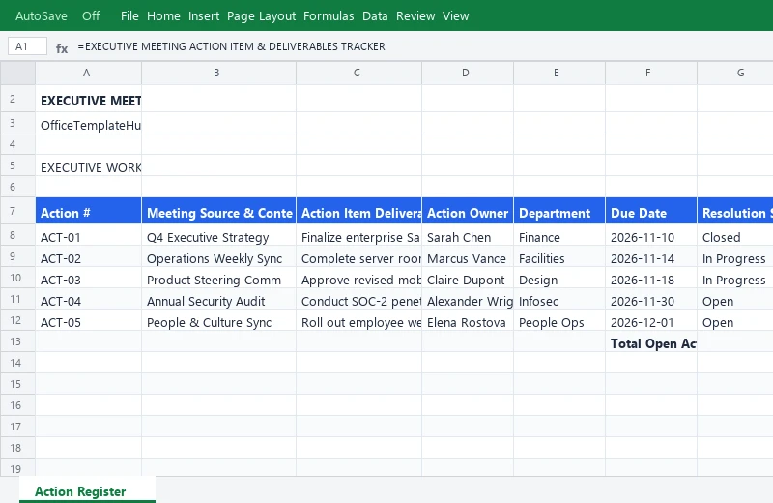Open the Home tab
This screenshot has height=503, width=773.
click(163, 15)
